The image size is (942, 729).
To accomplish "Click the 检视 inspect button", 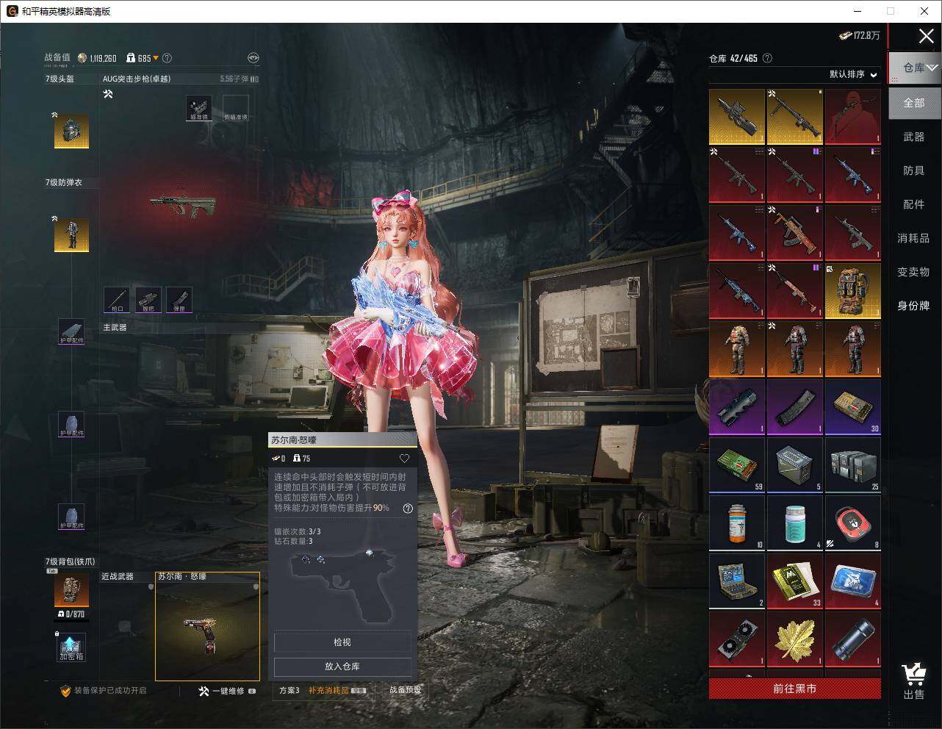I will click(x=342, y=642).
